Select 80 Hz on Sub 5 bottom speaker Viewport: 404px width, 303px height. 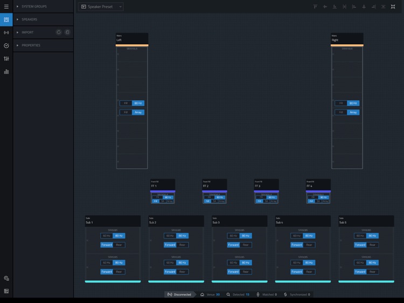(372, 263)
